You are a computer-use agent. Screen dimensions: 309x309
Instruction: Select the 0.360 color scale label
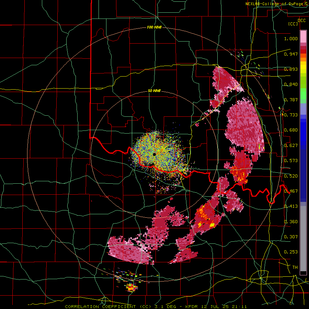pos(291,222)
